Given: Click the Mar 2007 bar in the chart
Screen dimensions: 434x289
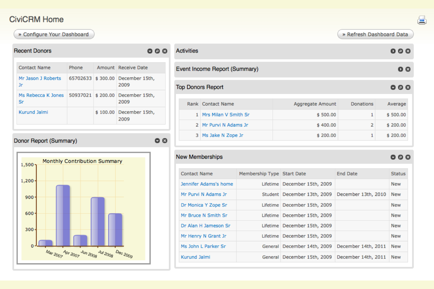Looking at the screenshot, I should click(45, 243).
